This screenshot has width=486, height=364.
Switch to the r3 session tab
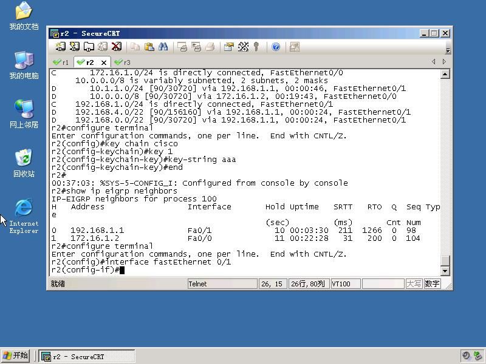[x=123, y=62]
